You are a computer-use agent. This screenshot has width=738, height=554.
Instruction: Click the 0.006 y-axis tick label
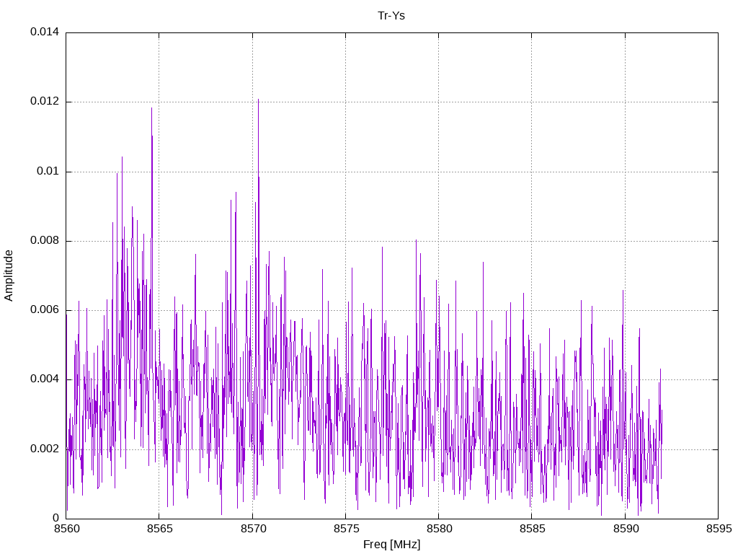pos(44,310)
